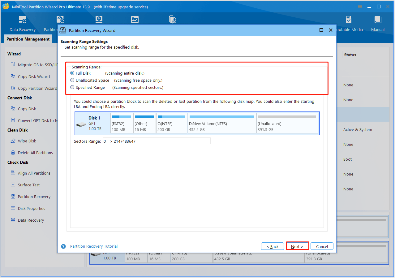Cancel the partition recovery wizard
This screenshot has height=278, width=395.
(x=322, y=246)
